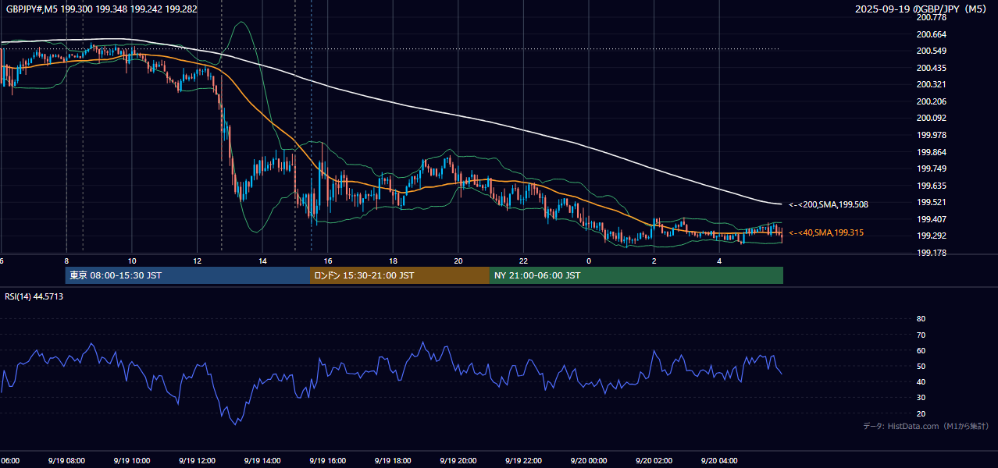Viewport: 998px width, 468px height.
Task: Click price axis label 200.321
Action: (931, 84)
